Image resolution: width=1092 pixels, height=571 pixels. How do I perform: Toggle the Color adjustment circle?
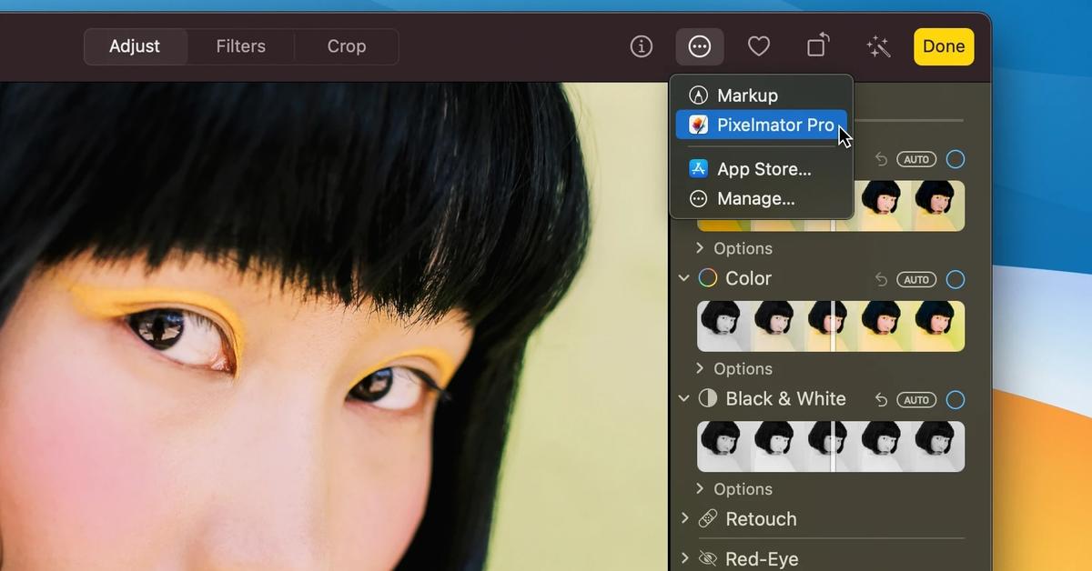click(955, 279)
